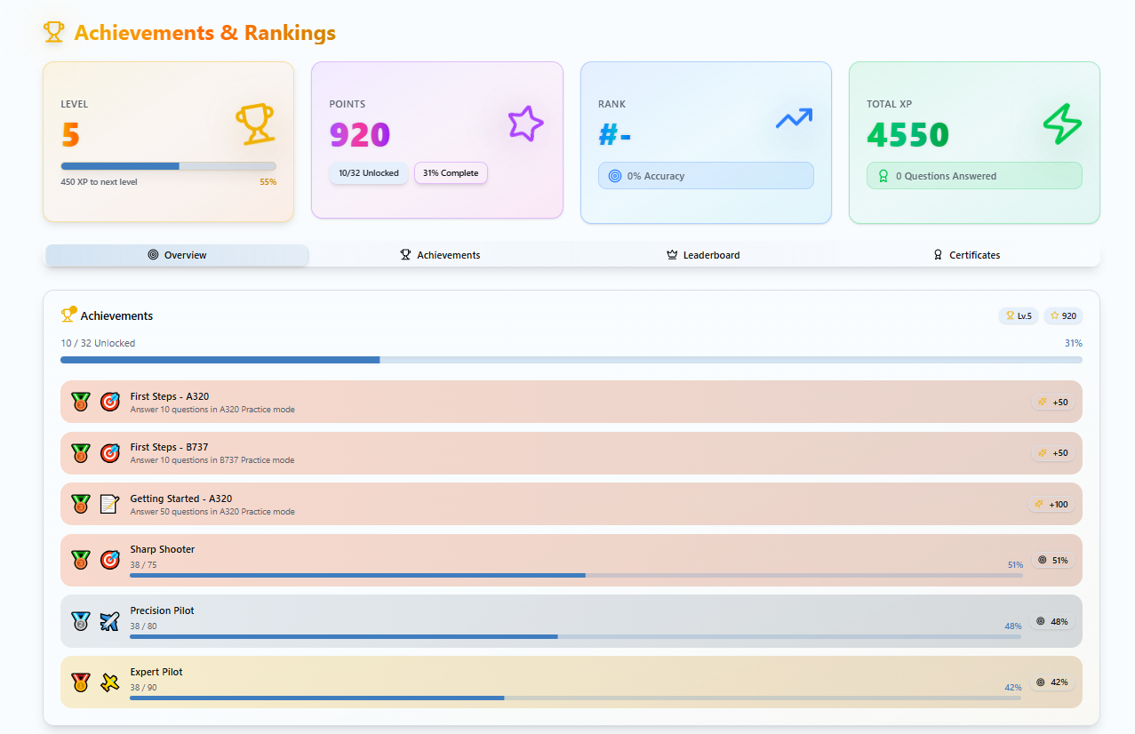Click the 'Achievements & Rankings' heading
This screenshot has width=1135, height=734.
click(x=205, y=33)
